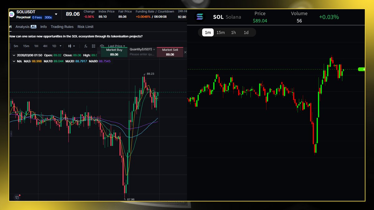Click the Funding Rate +0.0048% value
Screen dimensions: 374x210
143,17
